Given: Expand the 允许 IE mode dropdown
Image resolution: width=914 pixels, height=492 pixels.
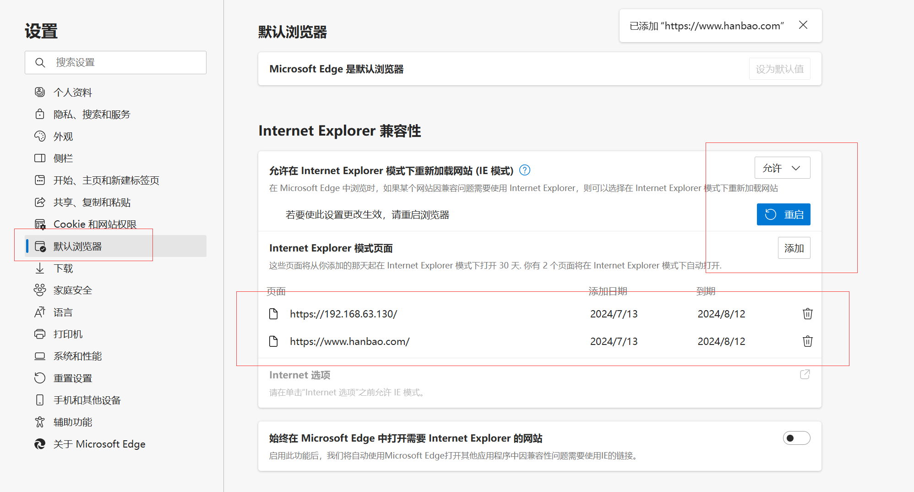Looking at the screenshot, I should (x=782, y=168).
